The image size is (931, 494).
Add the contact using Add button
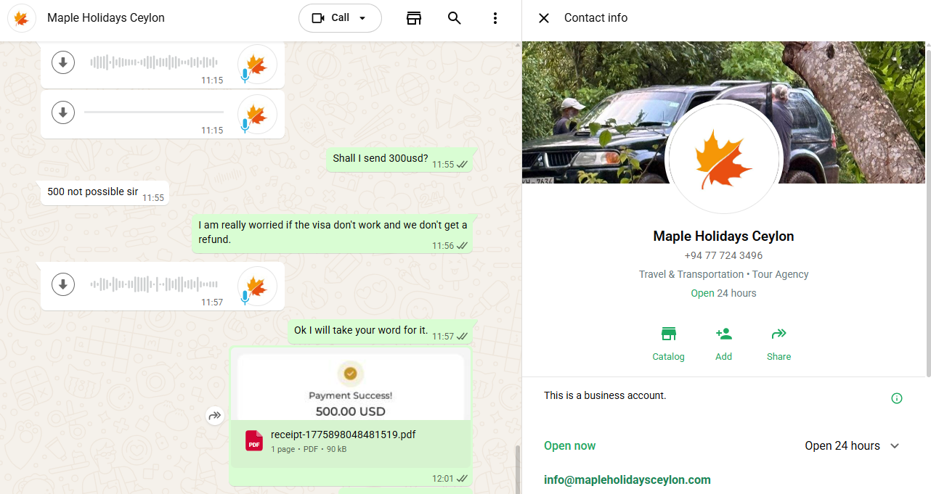click(x=723, y=344)
